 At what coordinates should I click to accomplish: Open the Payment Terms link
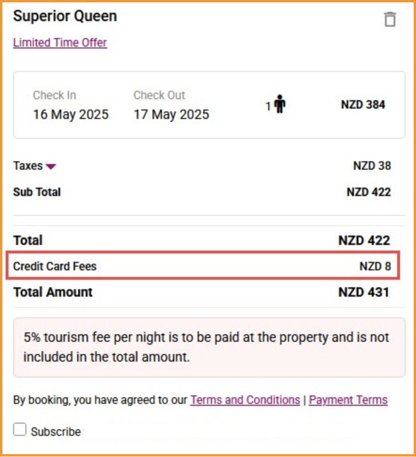pyautogui.click(x=348, y=400)
